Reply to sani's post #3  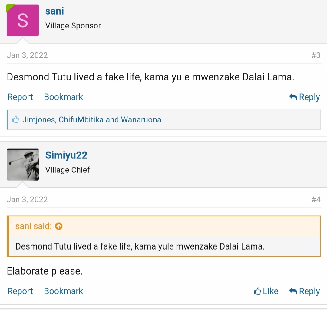tap(305, 97)
